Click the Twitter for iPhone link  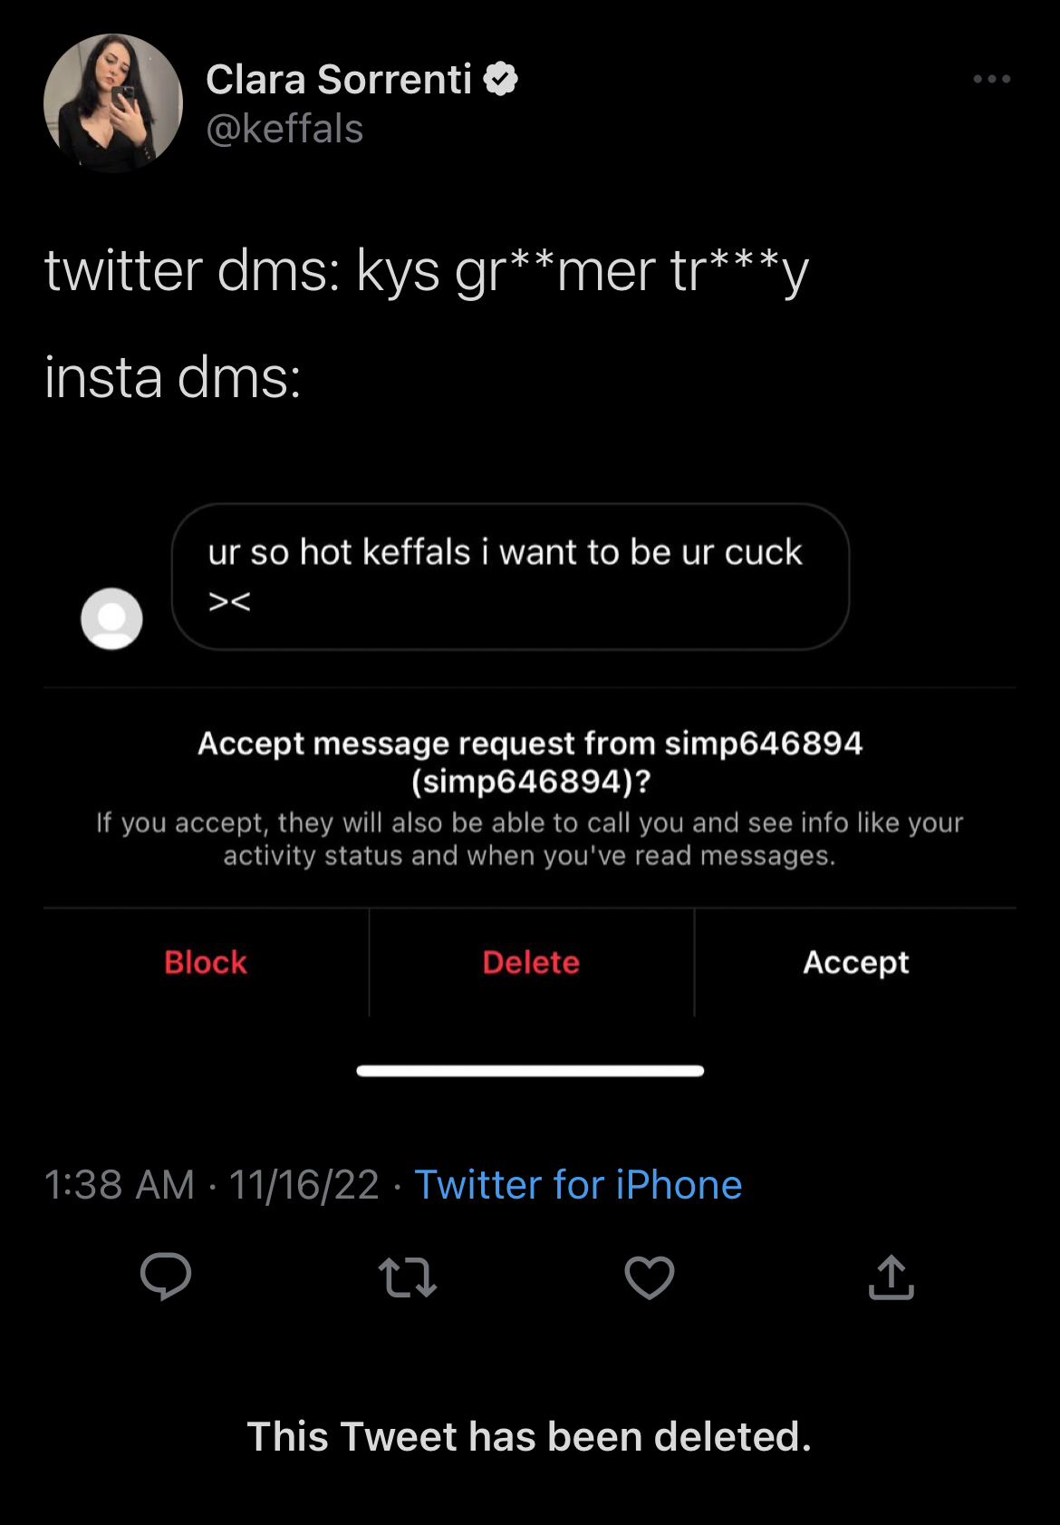(x=578, y=1185)
